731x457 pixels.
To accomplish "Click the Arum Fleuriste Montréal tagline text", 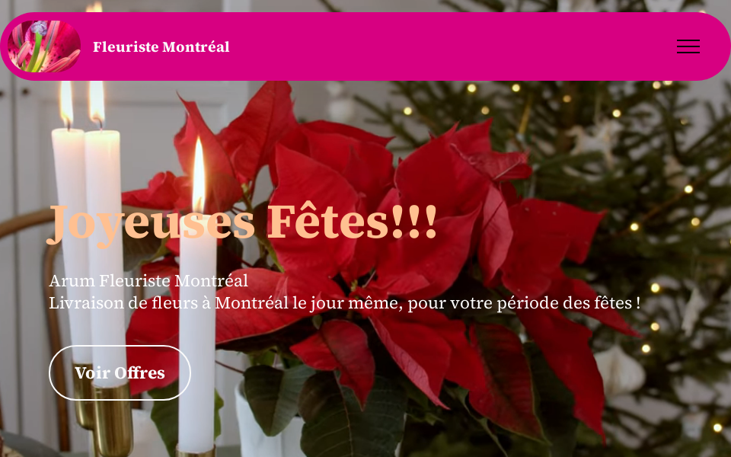I will pyautogui.click(x=148, y=281).
